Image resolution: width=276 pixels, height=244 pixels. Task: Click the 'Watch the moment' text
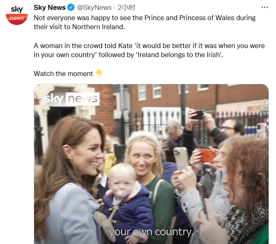[63, 74]
